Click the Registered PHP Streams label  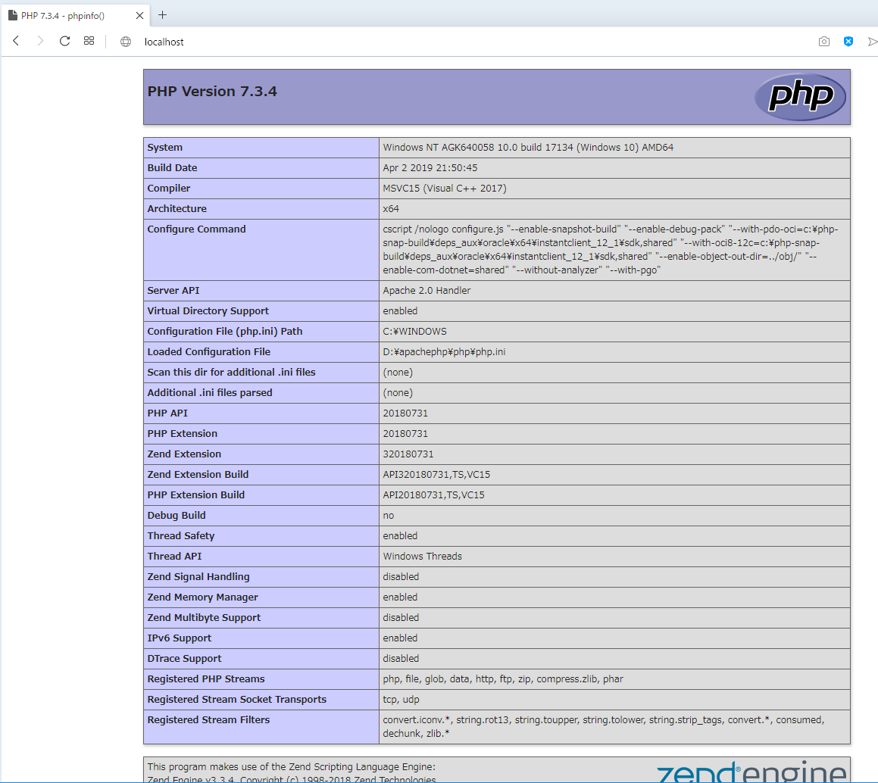[x=206, y=679]
